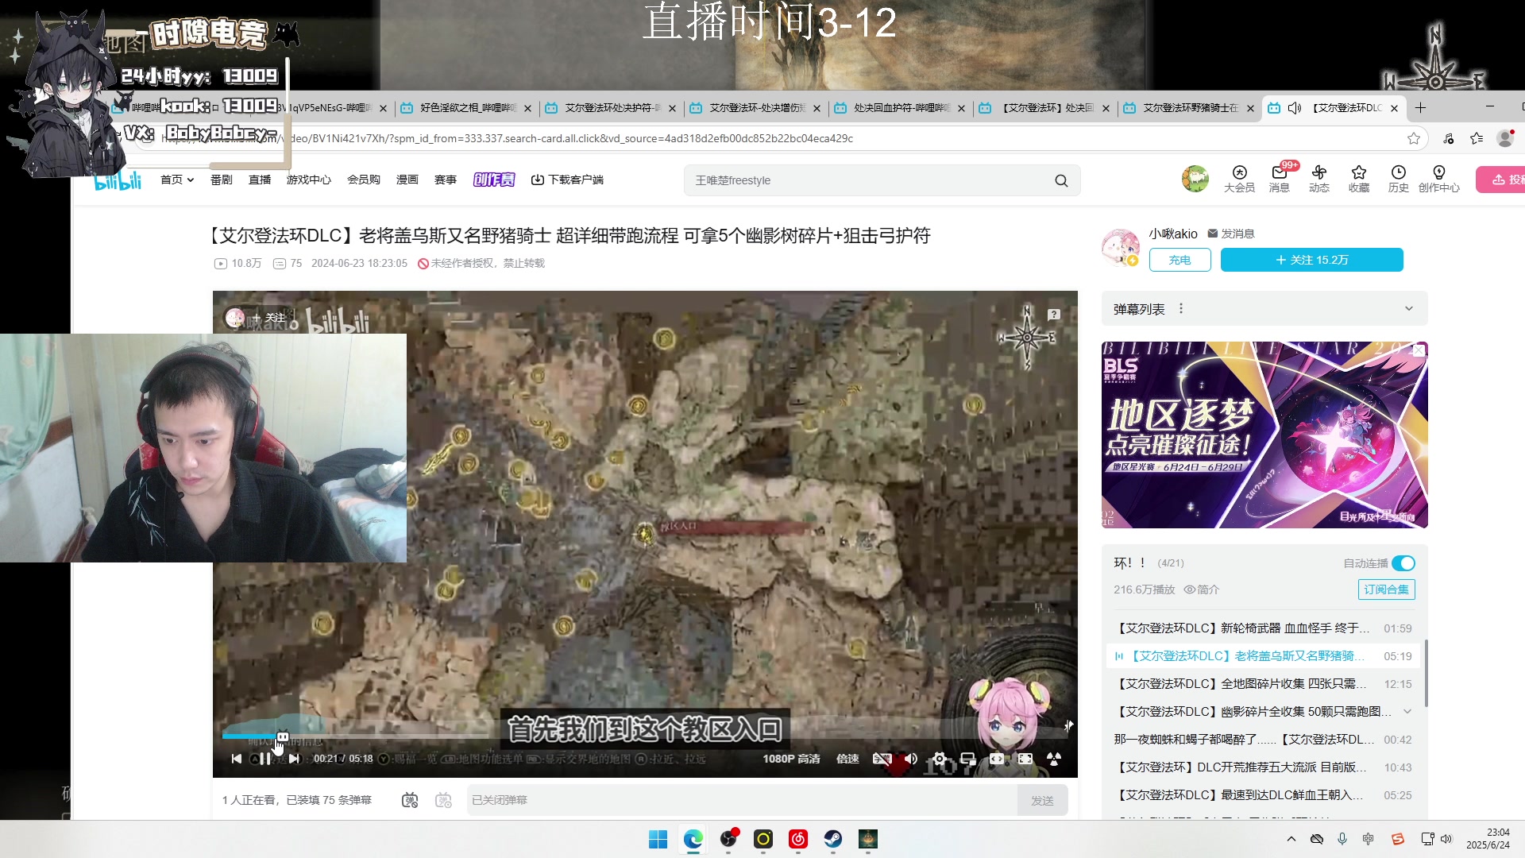Click the 发送 send danmaku button

pyautogui.click(x=1042, y=800)
